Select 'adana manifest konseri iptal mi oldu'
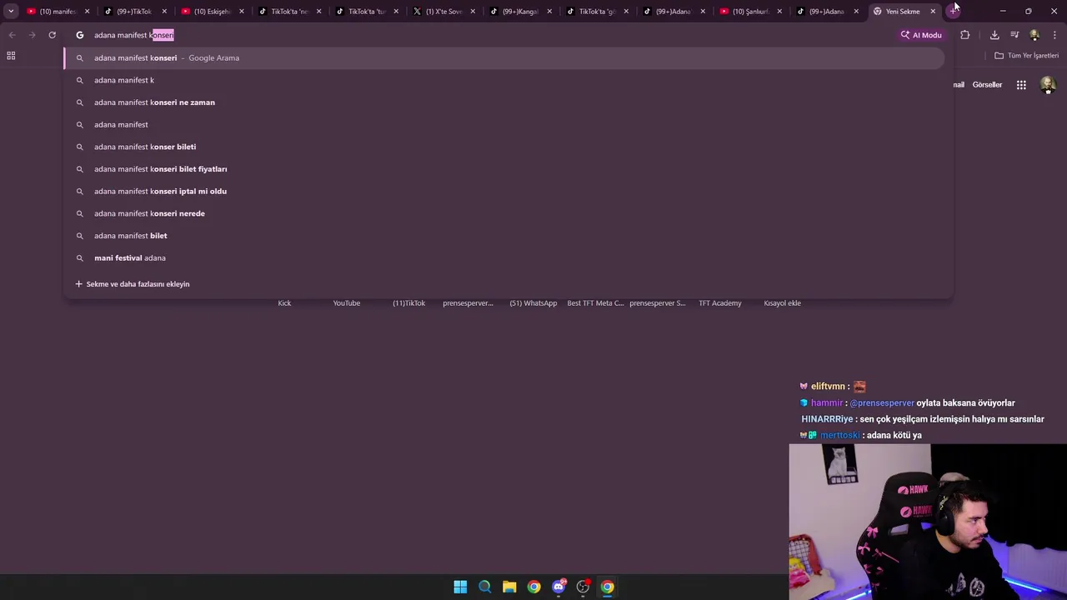Viewport: 1067px width, 600px height. tap(504, 192)
